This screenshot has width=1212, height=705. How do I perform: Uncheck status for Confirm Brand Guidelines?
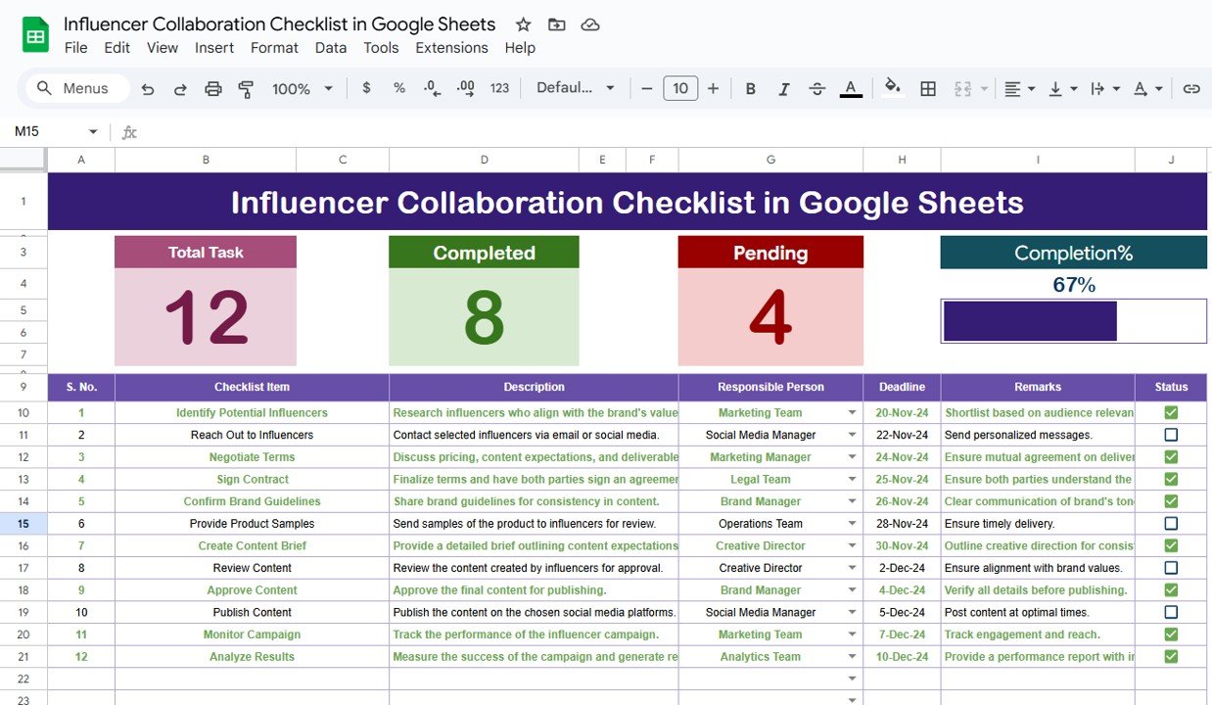click(1171, 501)
